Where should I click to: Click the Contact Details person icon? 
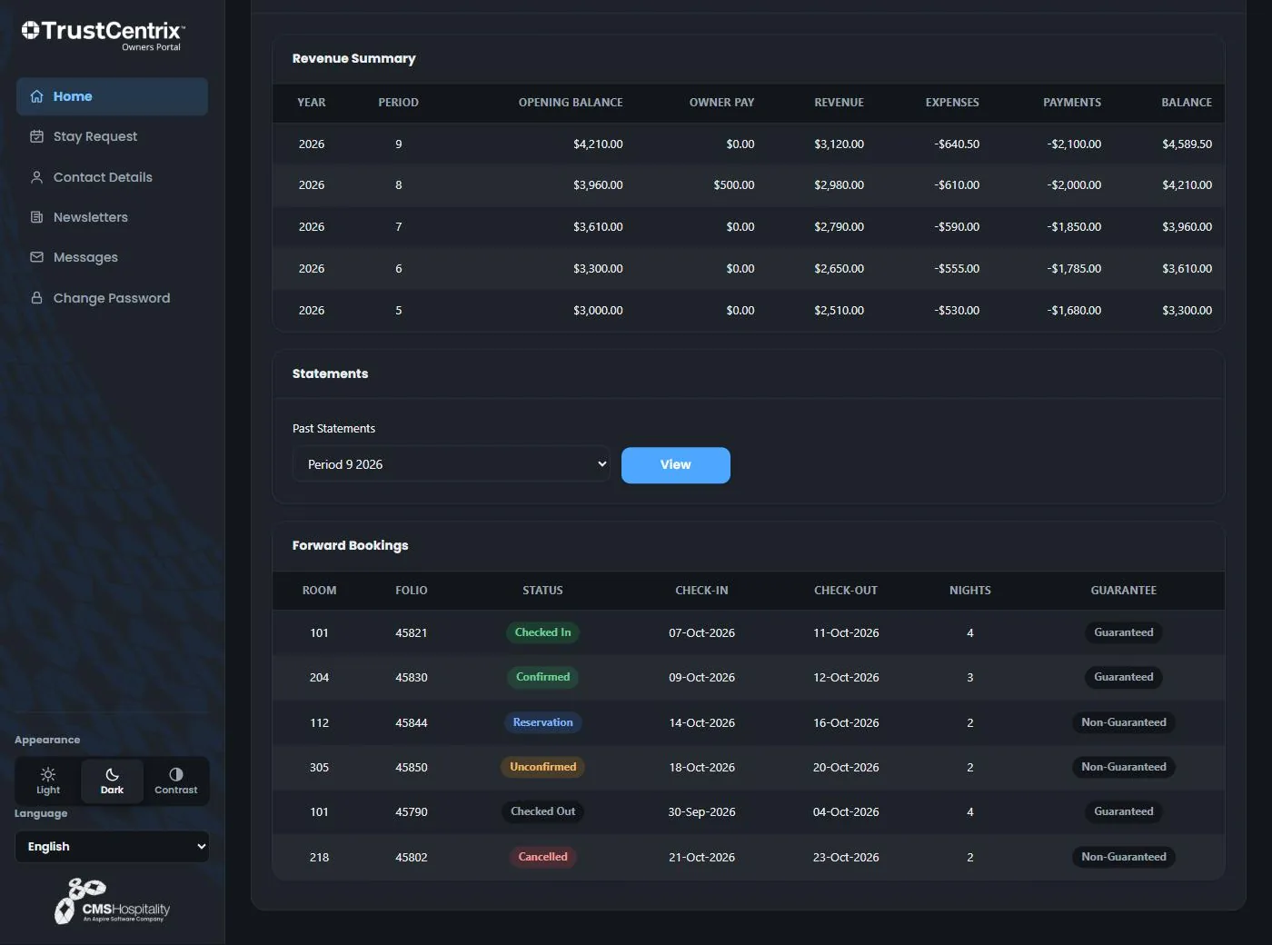pos(36,177)
